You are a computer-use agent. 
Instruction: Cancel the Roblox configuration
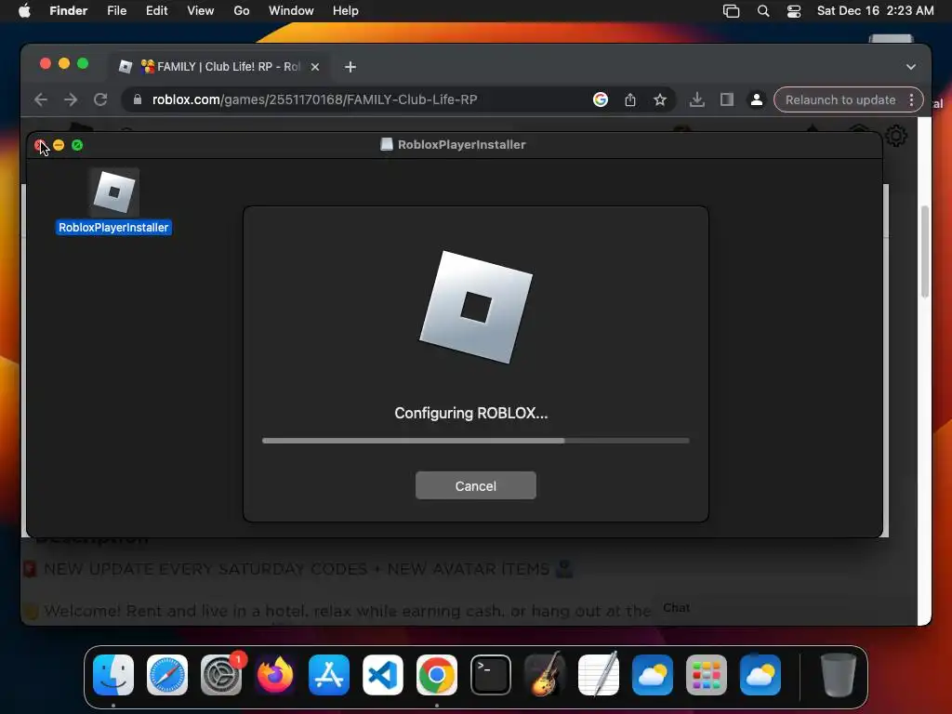(475, 485)
